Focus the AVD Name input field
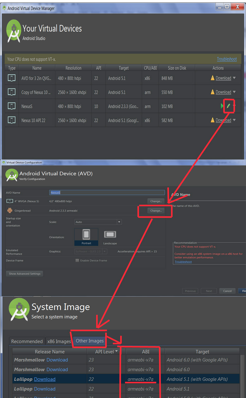This screenshot has width=246, height=398. (x=107, y=193)
